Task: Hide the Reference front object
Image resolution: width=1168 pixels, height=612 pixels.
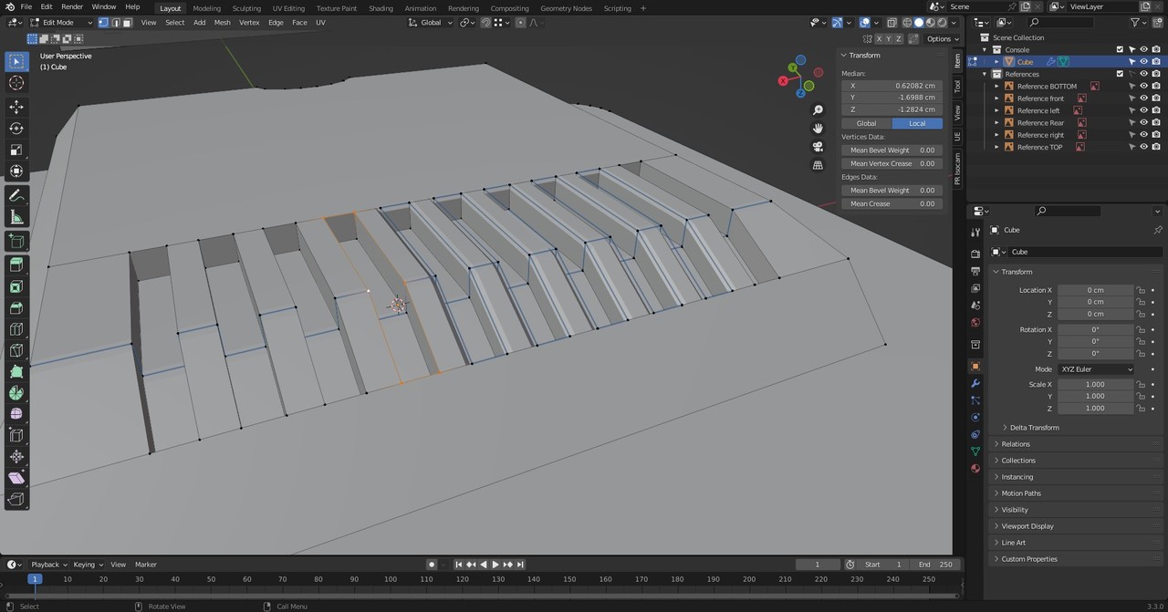Action: click(1143, 98)
